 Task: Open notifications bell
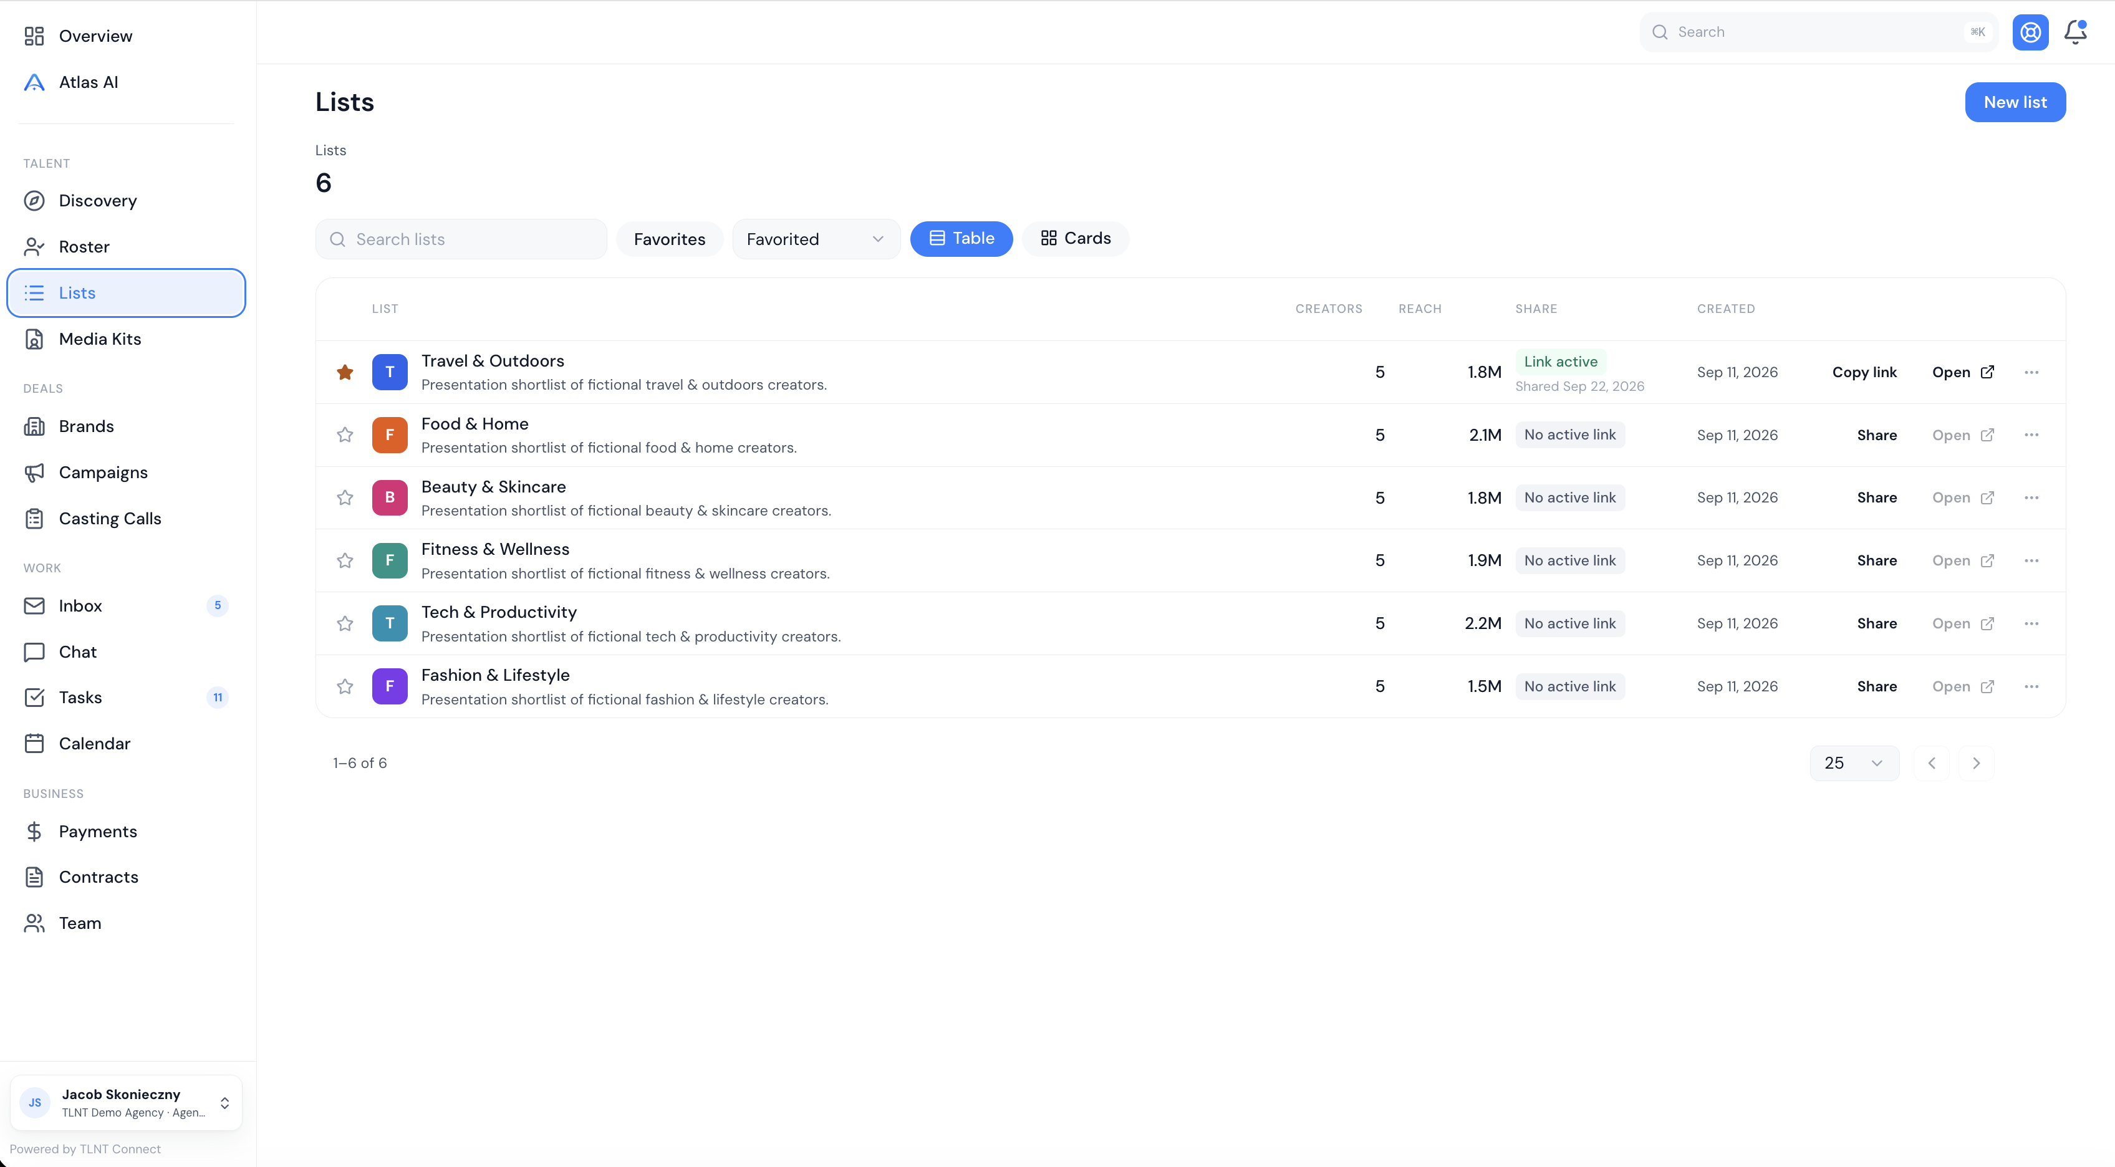[x=2076, y=32]
